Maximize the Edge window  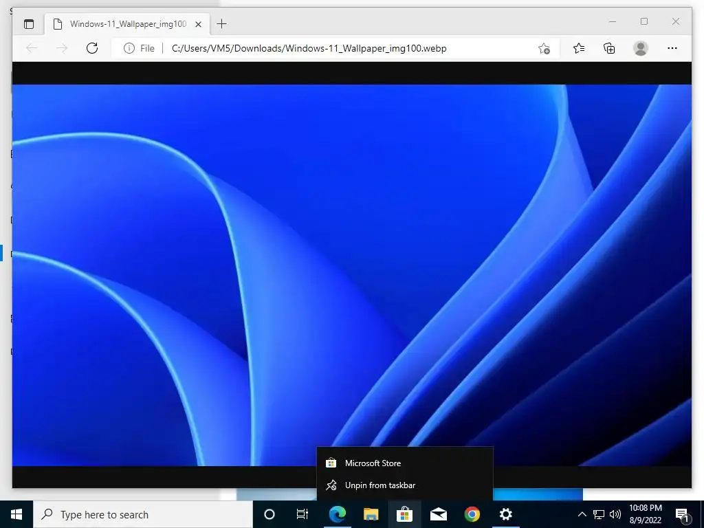click(643, 21)
